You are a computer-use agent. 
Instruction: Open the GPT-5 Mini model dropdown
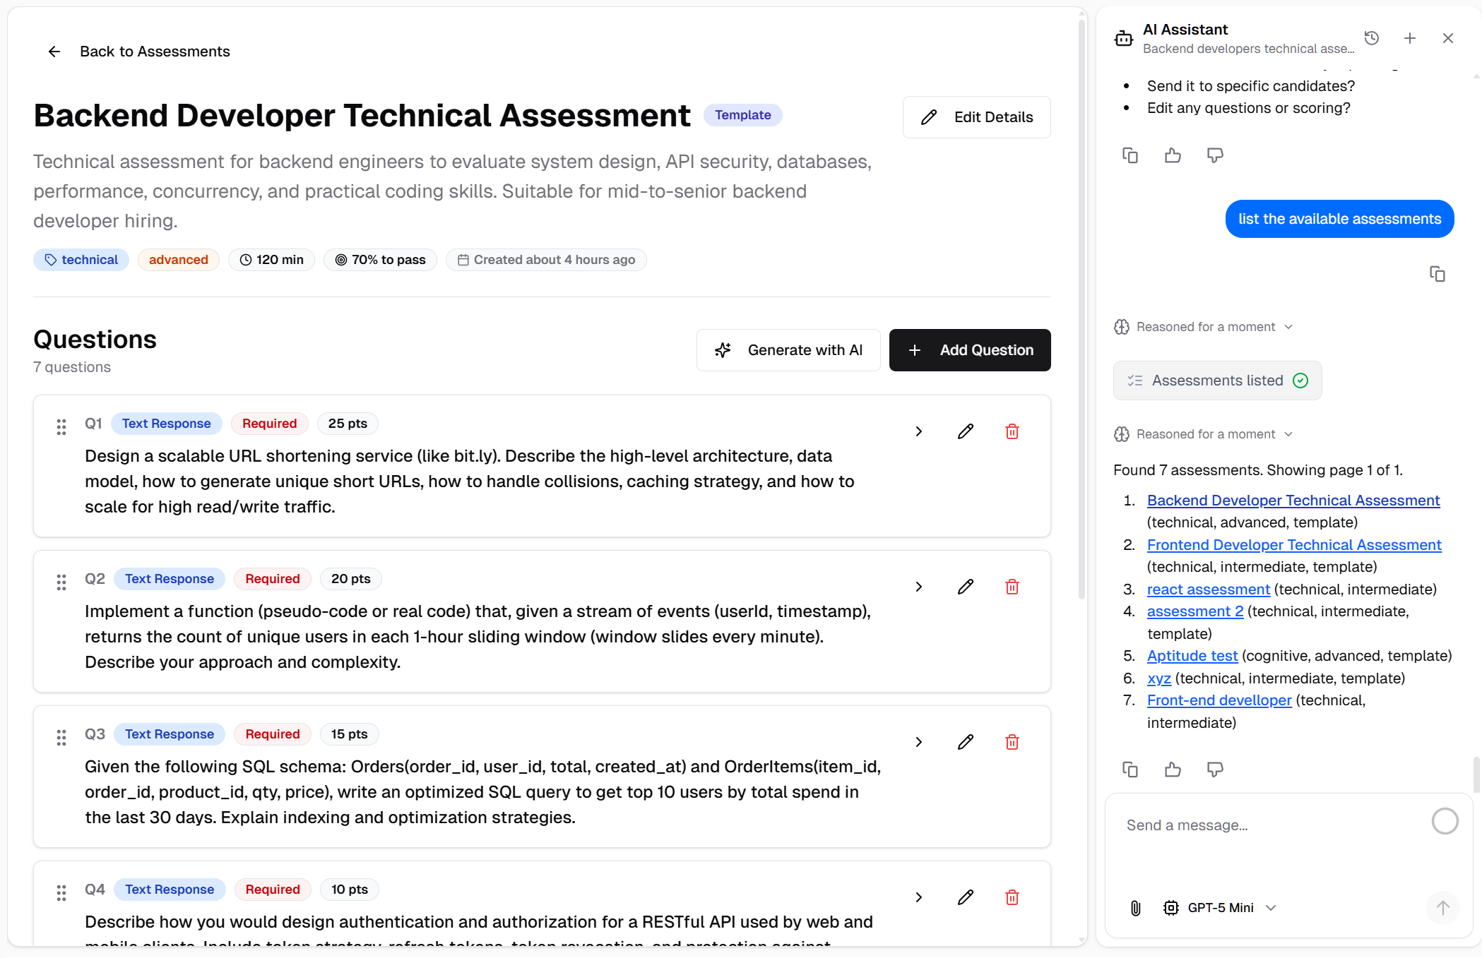[1220, 908]
